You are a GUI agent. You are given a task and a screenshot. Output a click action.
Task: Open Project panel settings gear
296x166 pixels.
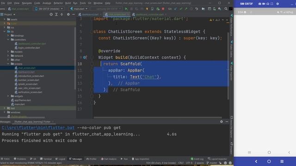click(68, 14)
